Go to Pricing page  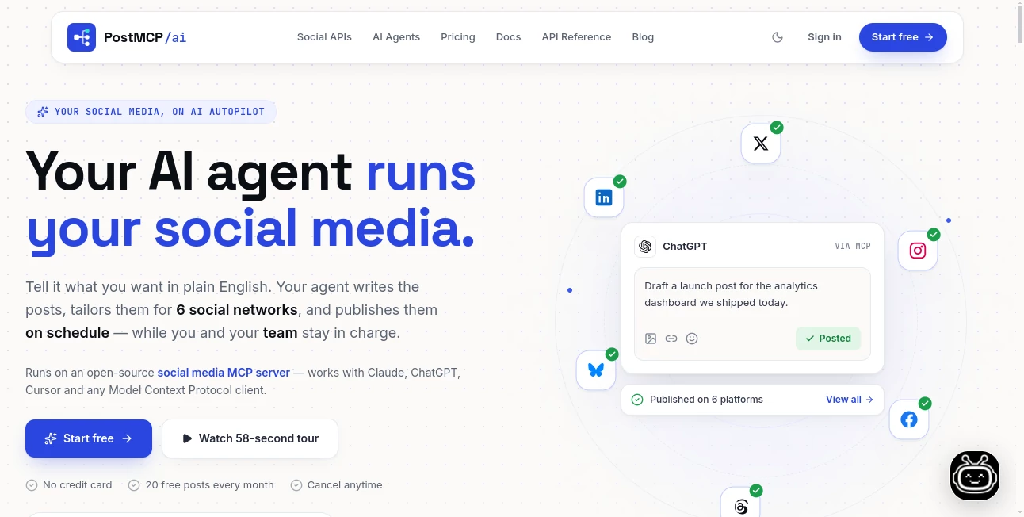pyautogui.click(x=458, y=37)
